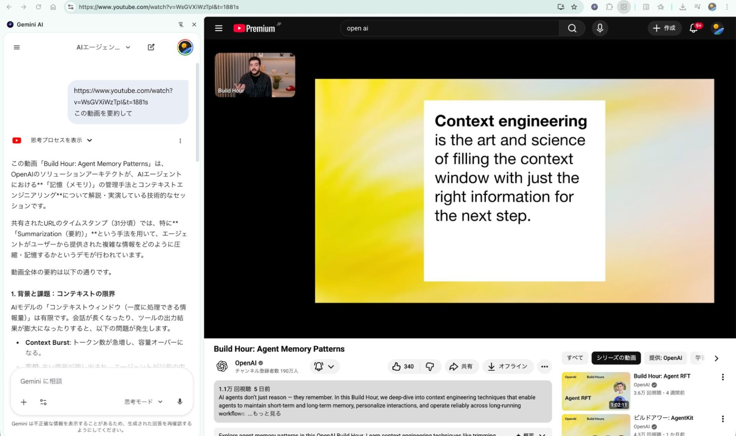The image size is (736, 436).
Task: Start a search with the magnifying glass icon
Action: (x=572, y=28)
